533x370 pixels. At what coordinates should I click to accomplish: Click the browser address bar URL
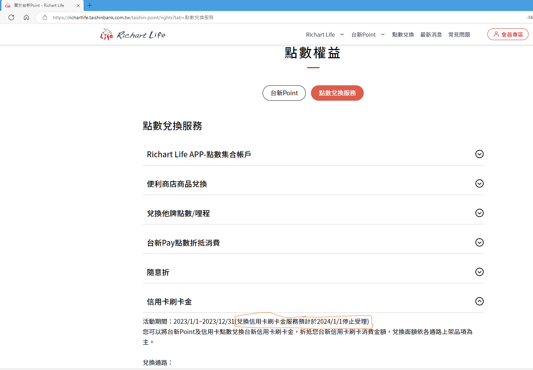(x=133, y=17)
